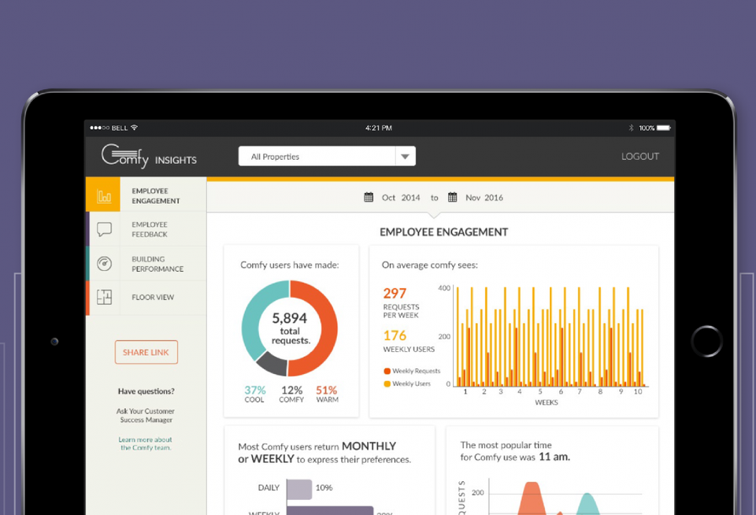Click the DAILY 10% bar

[299, 489]
